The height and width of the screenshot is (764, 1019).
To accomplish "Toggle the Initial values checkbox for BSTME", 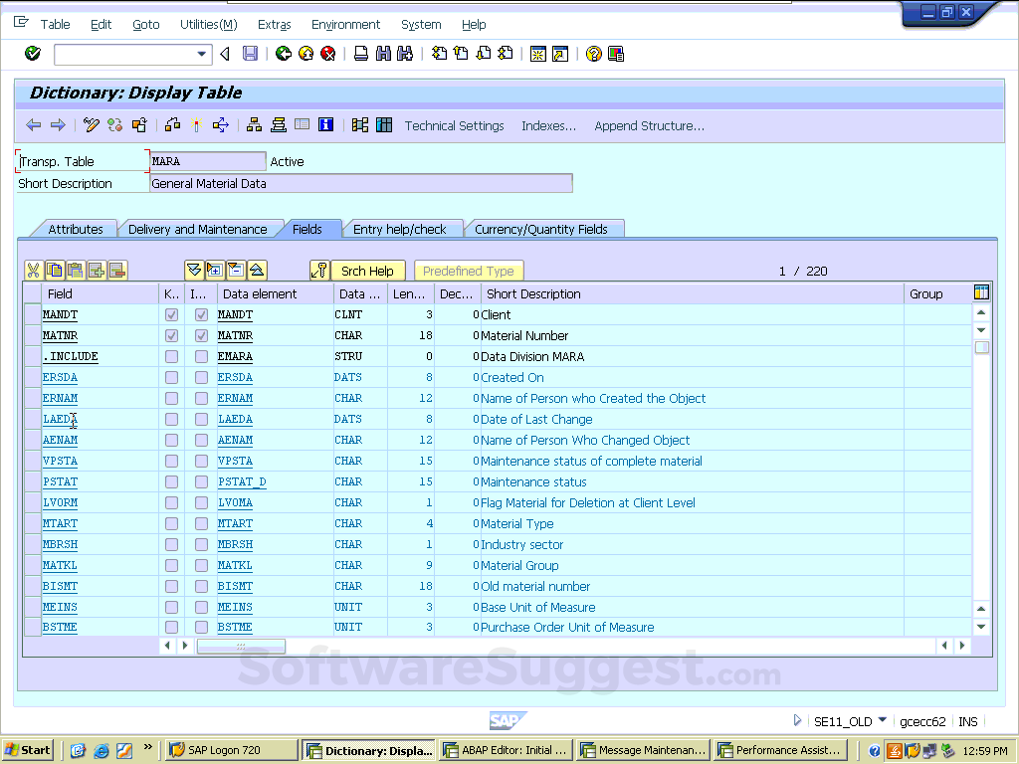I will pyautogui.click(x=201, y=627).
